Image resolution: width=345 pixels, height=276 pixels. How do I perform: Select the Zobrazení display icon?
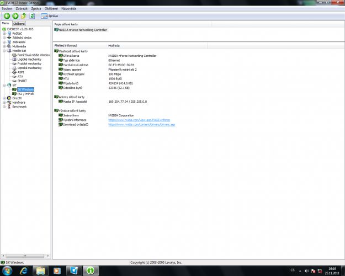click(x=9, y=42)
